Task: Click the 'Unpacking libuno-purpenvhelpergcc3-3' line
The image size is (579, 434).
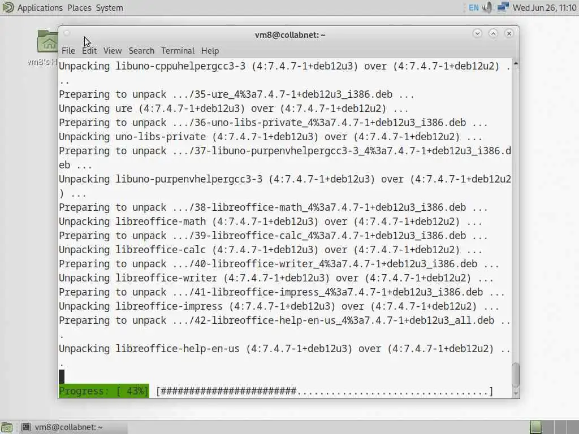Action: pyautogui.click(x=285, y=186)
